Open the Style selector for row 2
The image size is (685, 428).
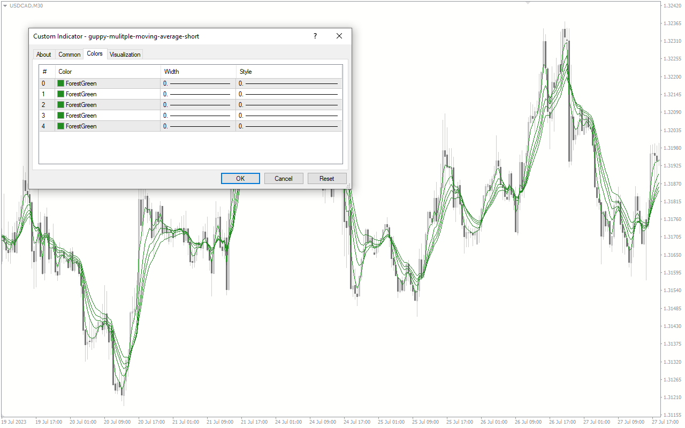coord(289,105)
